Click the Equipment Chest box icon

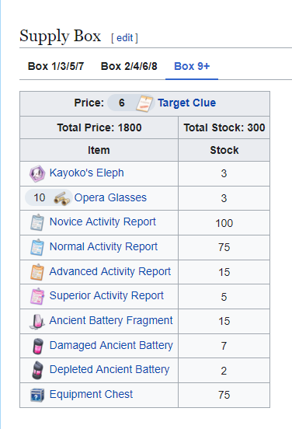point(37,395)
